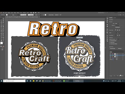
Task: Click the Windows taskbar search box
Action: [x=14, y=81]
